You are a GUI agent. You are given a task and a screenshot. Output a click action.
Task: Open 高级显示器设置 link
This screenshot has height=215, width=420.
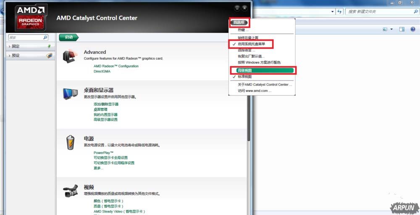105,120
